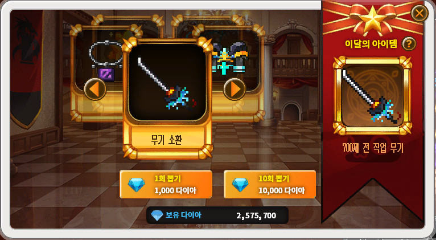Screen dimensions: 436x240
Task: Close the summon window with X
Action: [x=419, y=13]
